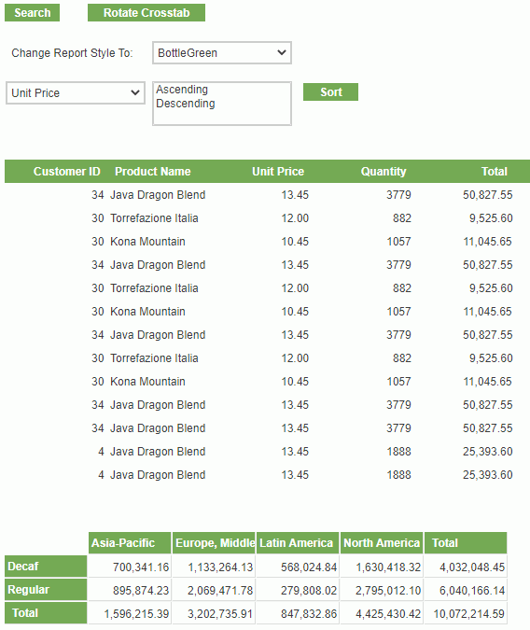Click the green Sort button
The height and width of the screenshot is (630, 530).
[x=330, y=92]
